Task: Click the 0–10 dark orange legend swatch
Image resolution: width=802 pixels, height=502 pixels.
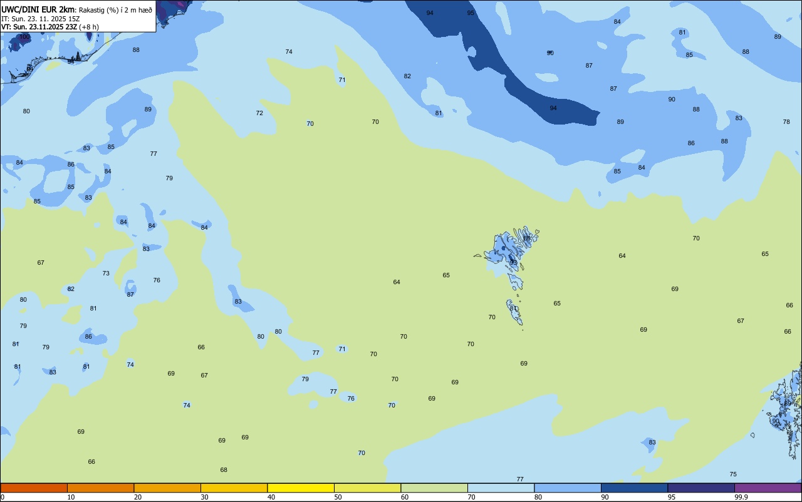Action: (x=34, y=488)
